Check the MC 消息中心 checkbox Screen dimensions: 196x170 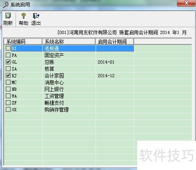[8, 82]
